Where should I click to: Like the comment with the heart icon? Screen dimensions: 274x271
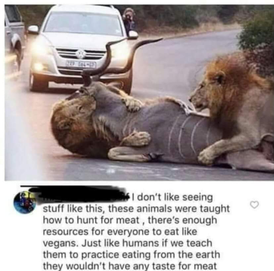pos(254,204)
